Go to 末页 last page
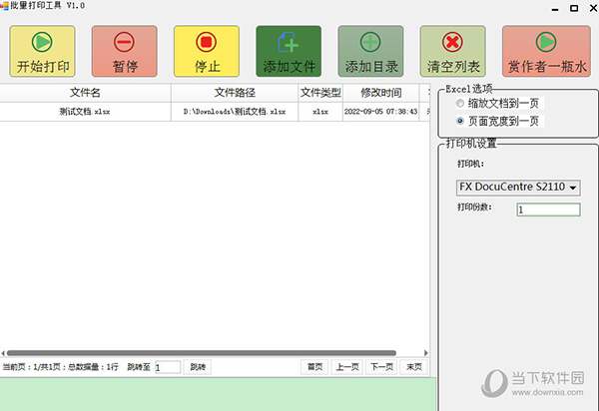The width and height of the screenshot is (599, 411). pyautogui.click(x=414, y=367)
